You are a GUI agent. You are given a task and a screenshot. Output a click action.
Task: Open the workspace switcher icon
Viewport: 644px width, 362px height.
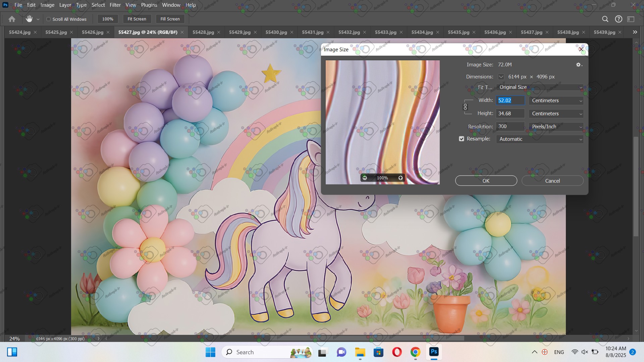point(631,19)
